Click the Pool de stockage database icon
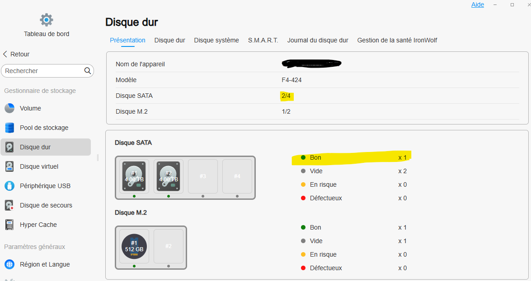This screenshot has height=281, width=531. click(9, 128)
